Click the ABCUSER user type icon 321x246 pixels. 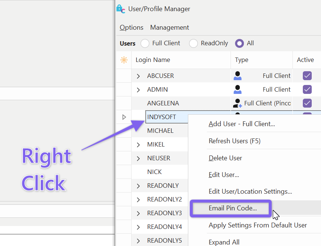click(238, 76)
